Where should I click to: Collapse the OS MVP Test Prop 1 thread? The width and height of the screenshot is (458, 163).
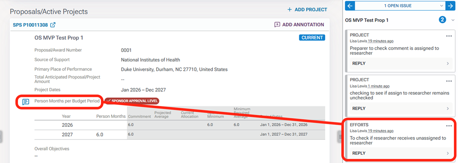(x=453, y=20)
